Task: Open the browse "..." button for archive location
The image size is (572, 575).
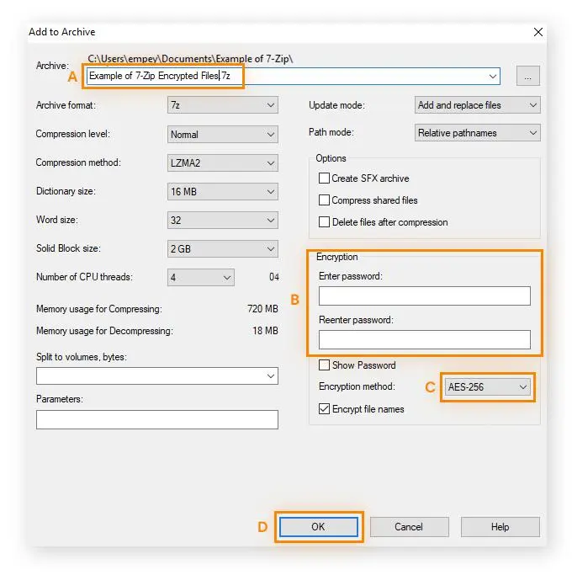Action: (x=527, y=76)
